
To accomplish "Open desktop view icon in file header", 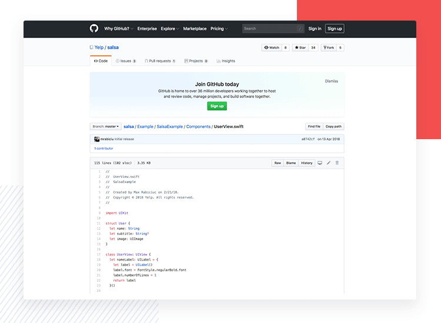I will 320,163.
